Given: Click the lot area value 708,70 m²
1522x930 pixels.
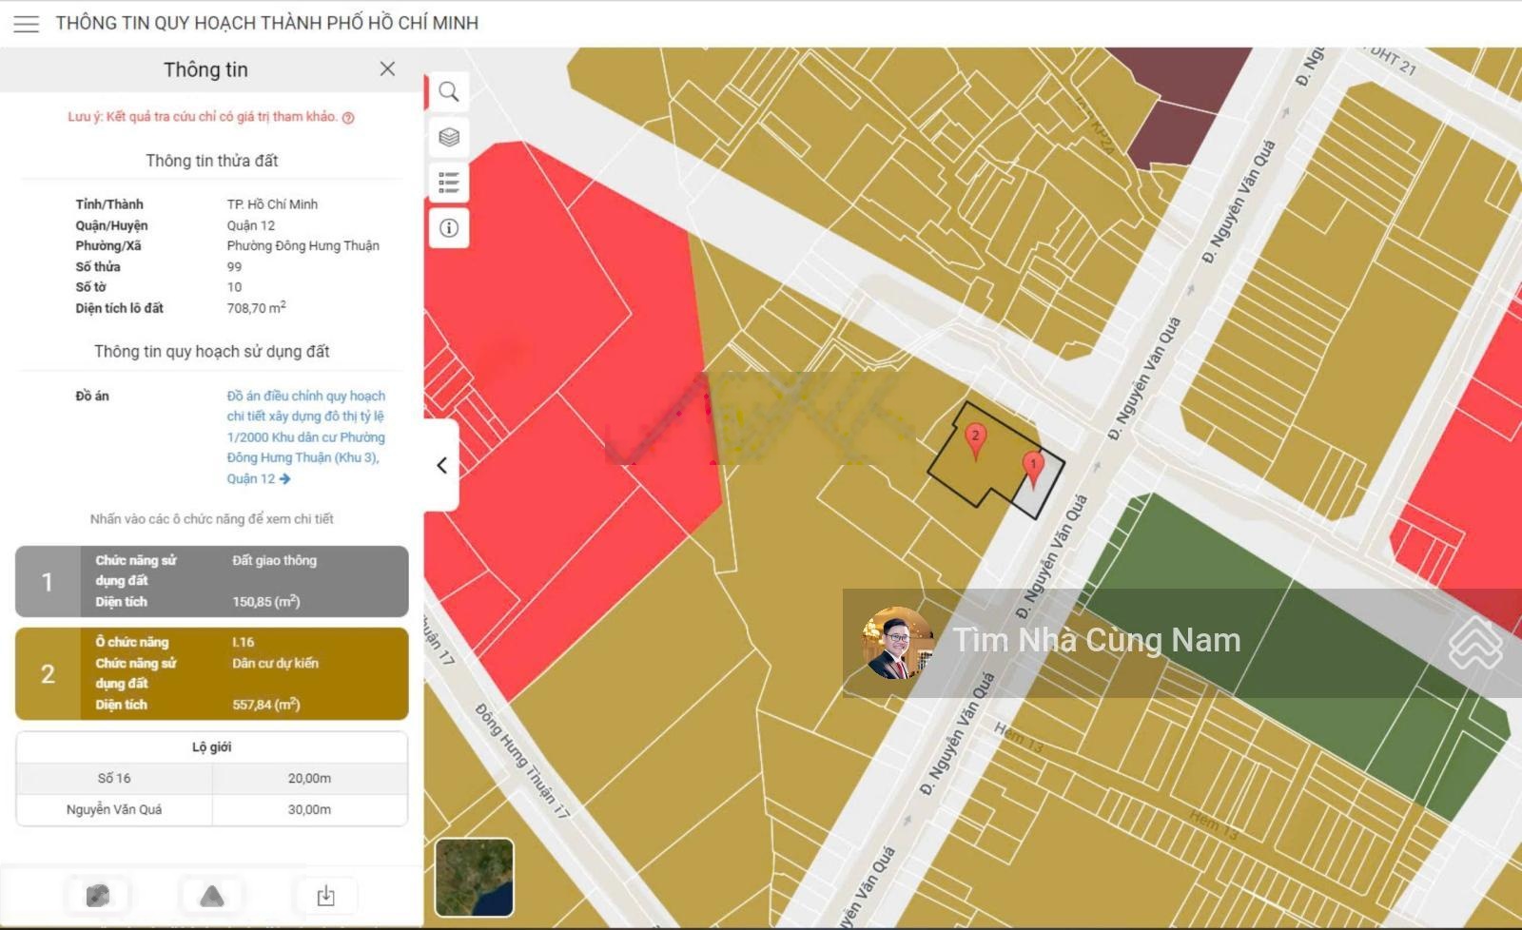Looking at the screenshot, I should (256, 307).
